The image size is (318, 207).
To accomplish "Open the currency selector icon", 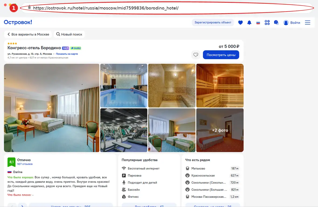I will coord(267,23).
